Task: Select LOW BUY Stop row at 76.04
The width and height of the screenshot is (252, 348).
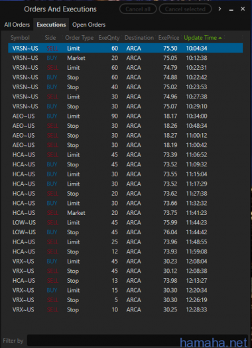Action: tap(125, 232)
